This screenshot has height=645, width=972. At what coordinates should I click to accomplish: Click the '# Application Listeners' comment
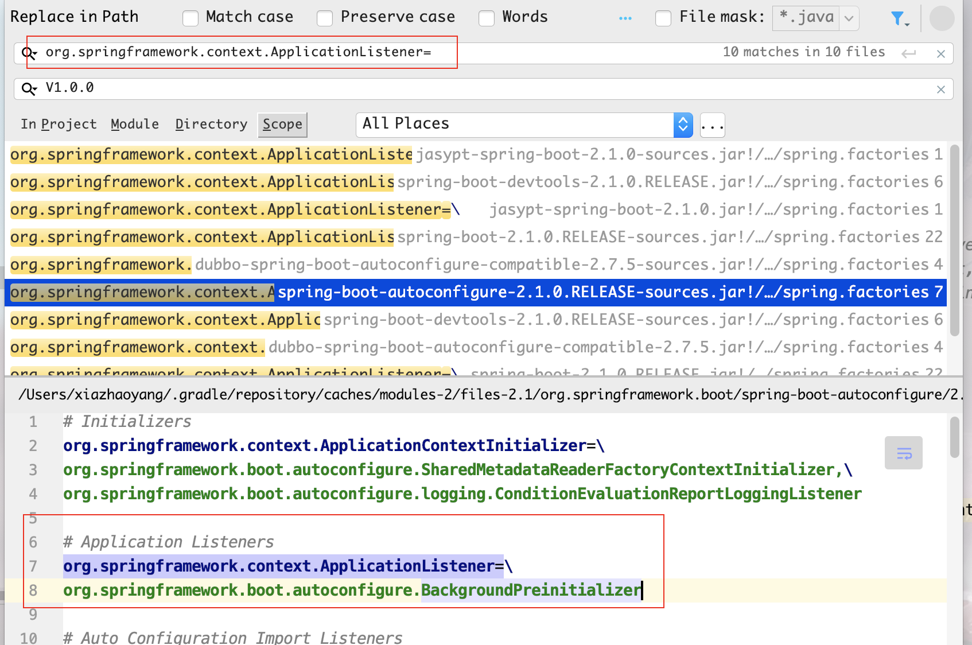click(169, 542)
